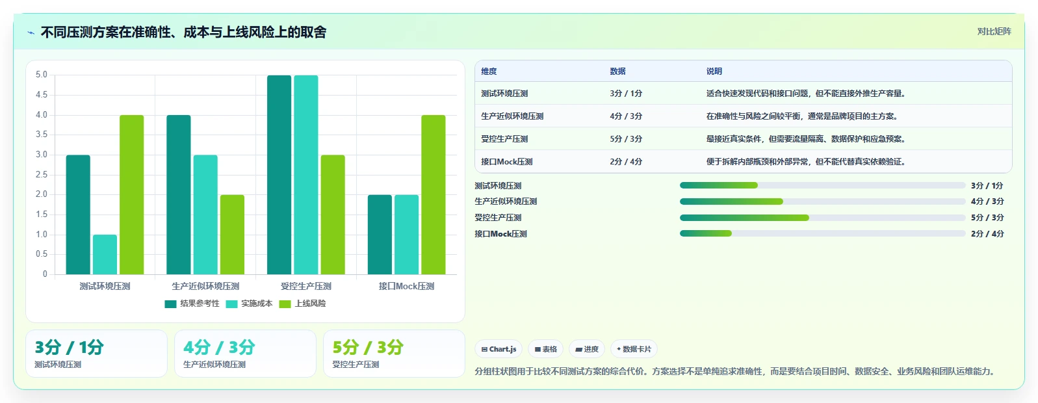The image size is (1038, 403).
Task: Click the table data cell 3分 / 1分
Action: [626, 94]
